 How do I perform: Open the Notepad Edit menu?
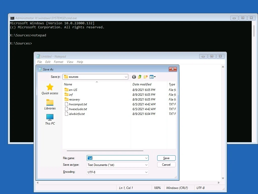[48, 62]
